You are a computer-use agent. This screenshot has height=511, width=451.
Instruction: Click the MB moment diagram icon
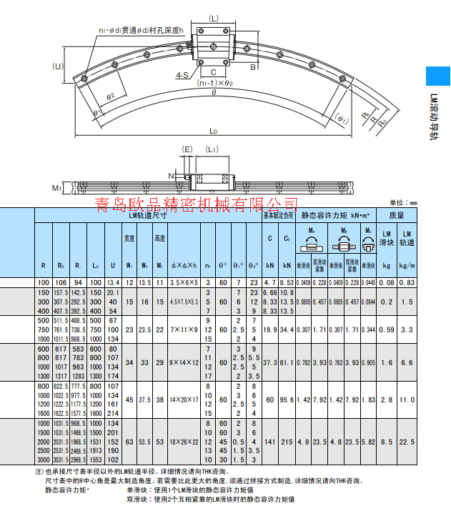tap(344, 244)
